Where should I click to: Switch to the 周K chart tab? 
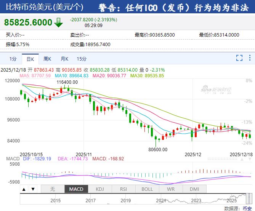click(x=47, y=59)
